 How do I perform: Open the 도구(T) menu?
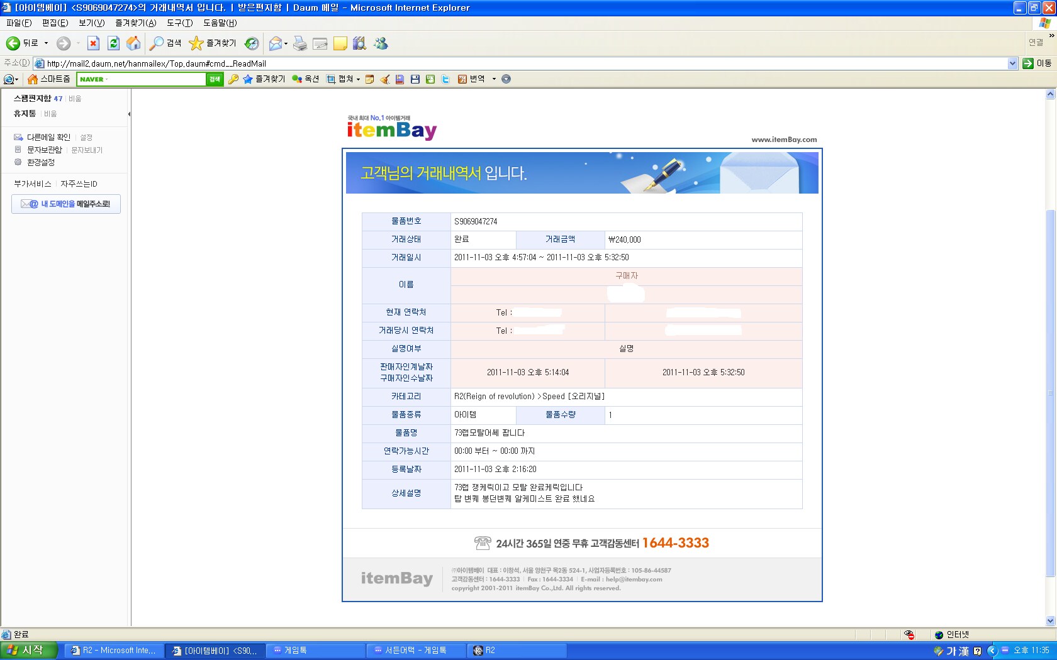179,23
